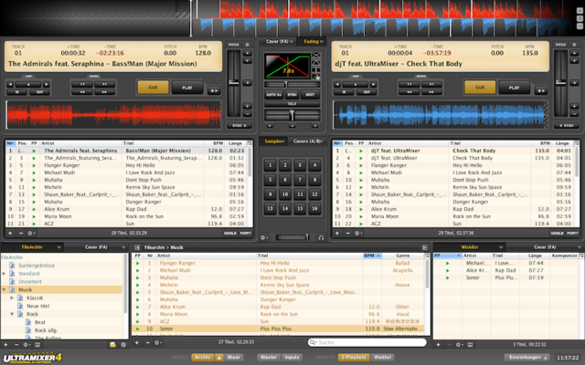Sort Wishlist by Länge column
The width and height of the screenshot is (585, 365).
point(535,255)
